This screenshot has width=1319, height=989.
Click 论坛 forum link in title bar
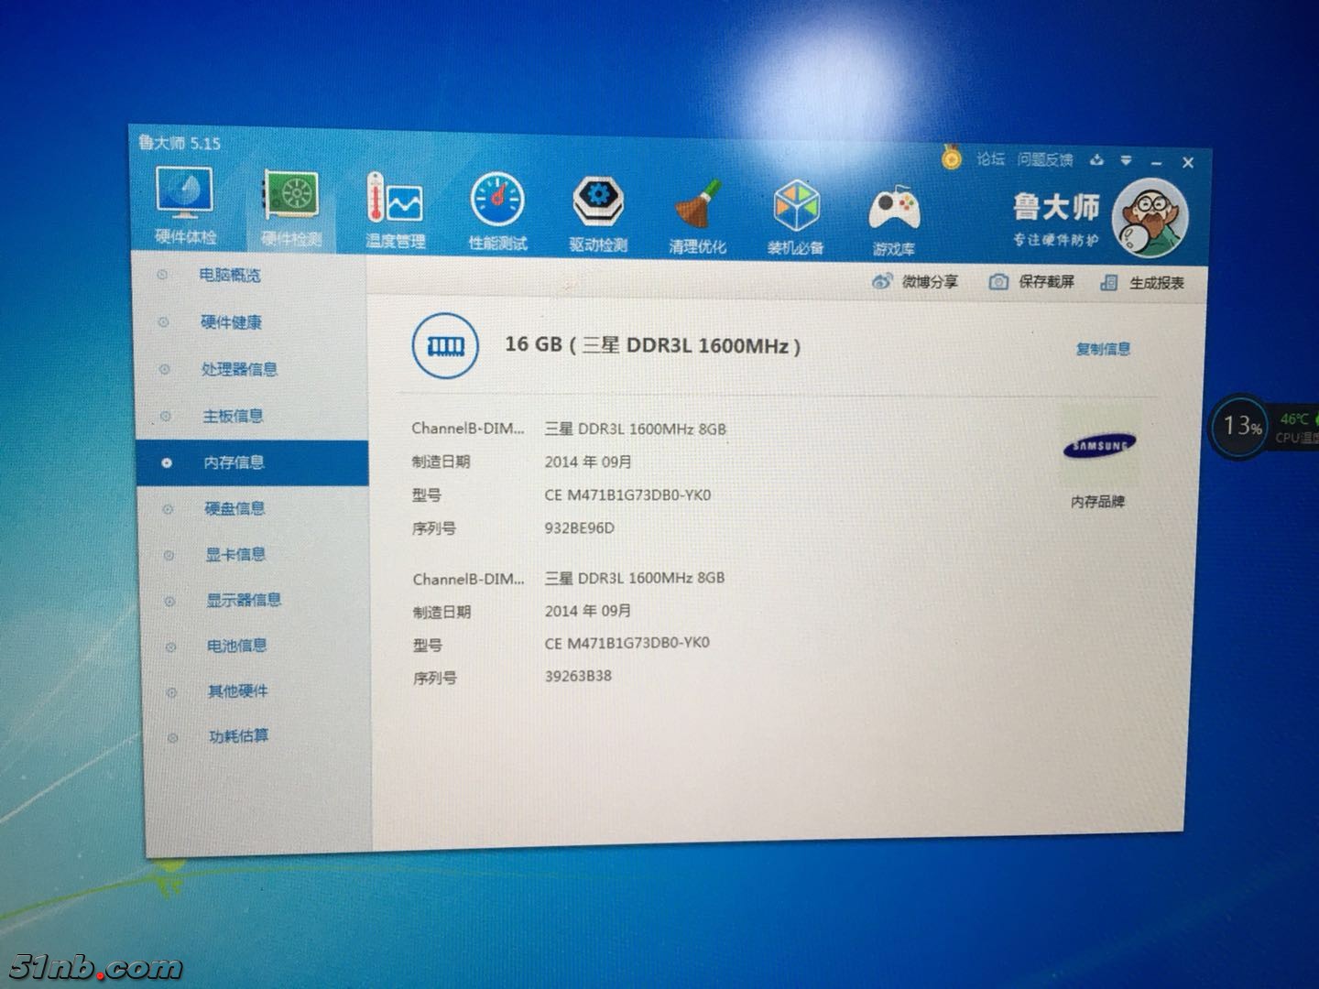(989, 159)
